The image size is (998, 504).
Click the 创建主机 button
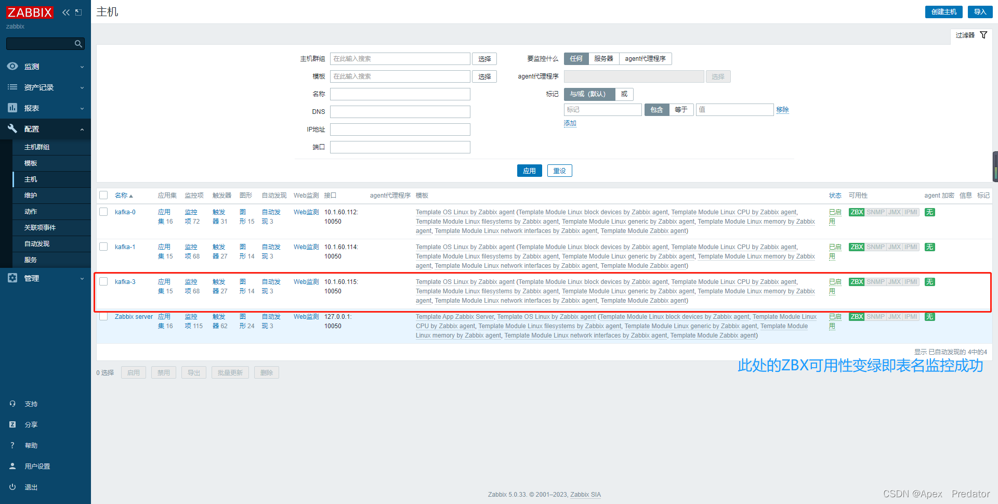943,12
